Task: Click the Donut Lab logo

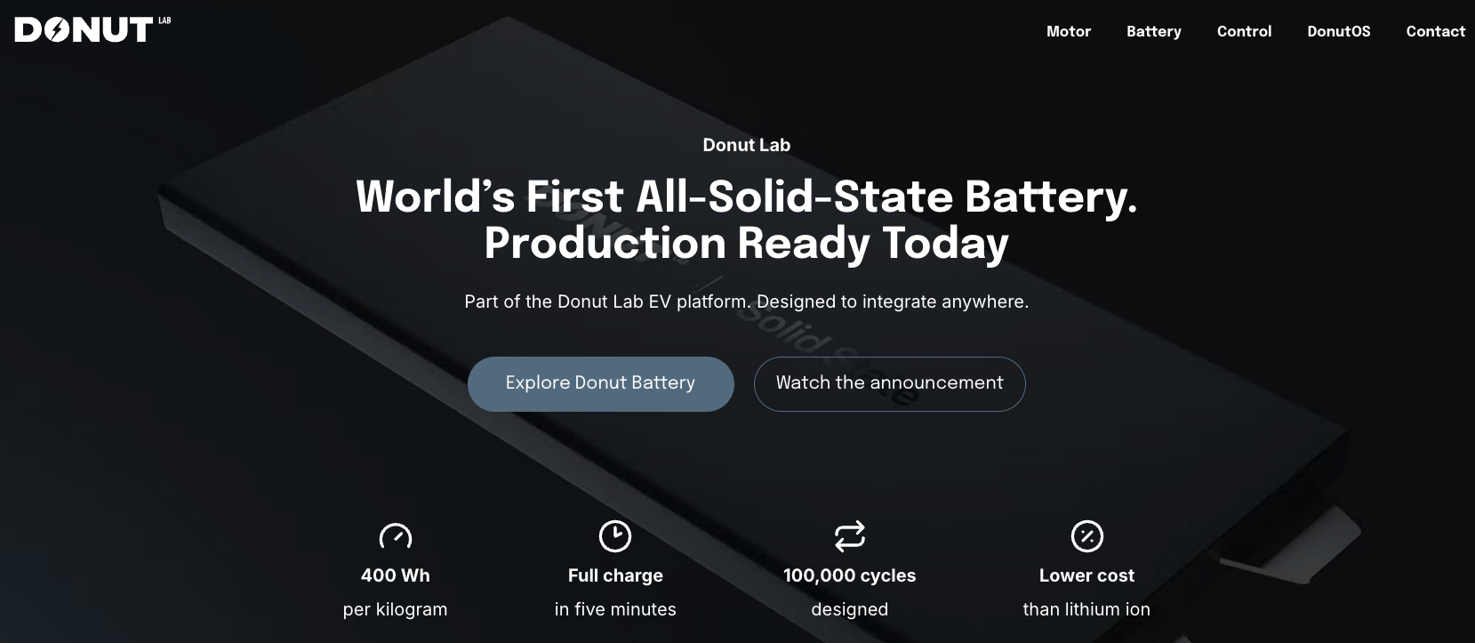Action: [92, 29]
